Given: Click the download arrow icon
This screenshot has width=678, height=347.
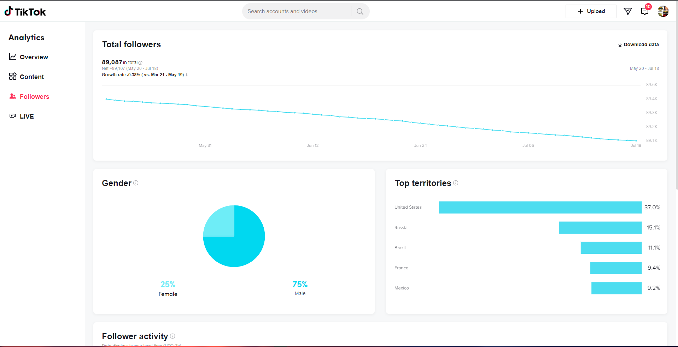Looking at the screenshot, I should click(x=620, y=45).
